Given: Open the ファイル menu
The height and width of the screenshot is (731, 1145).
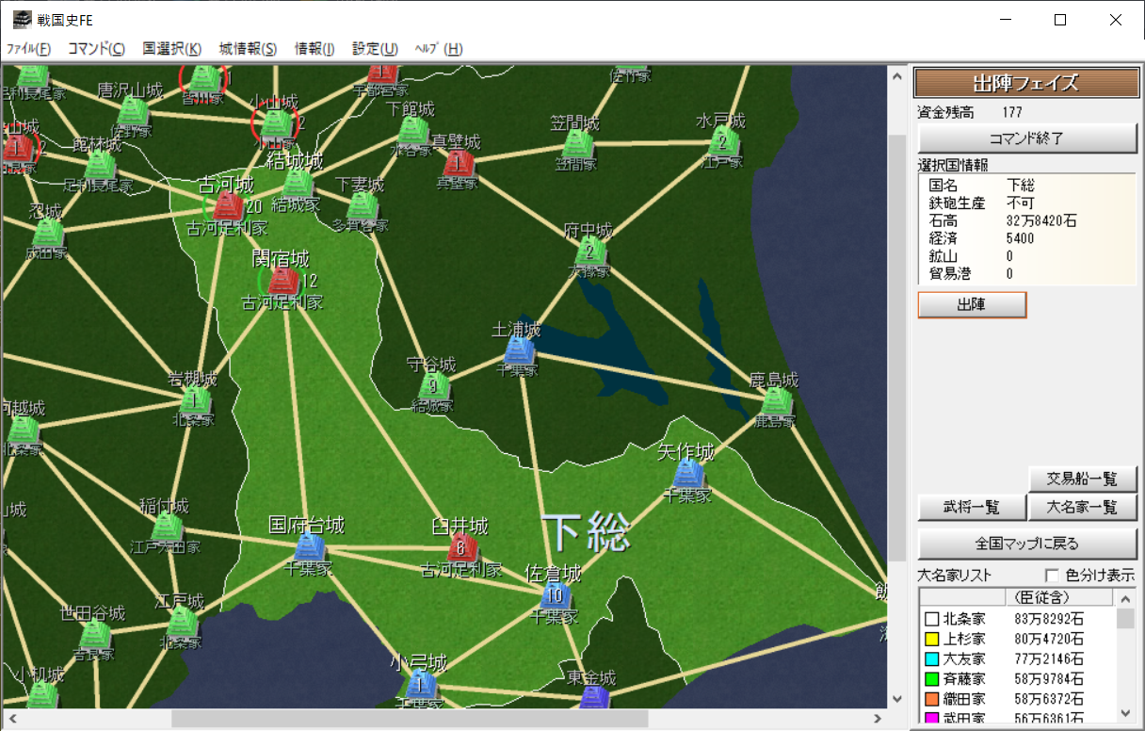Looking at the screenshot, I should (x=28, y=49).
